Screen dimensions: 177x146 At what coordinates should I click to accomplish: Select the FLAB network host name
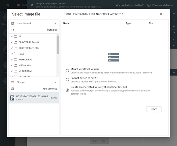pos(21,54)
